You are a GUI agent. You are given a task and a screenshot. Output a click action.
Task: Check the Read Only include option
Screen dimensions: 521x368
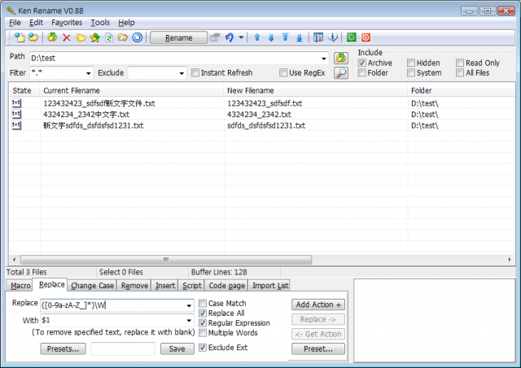[x=460, y=63]
